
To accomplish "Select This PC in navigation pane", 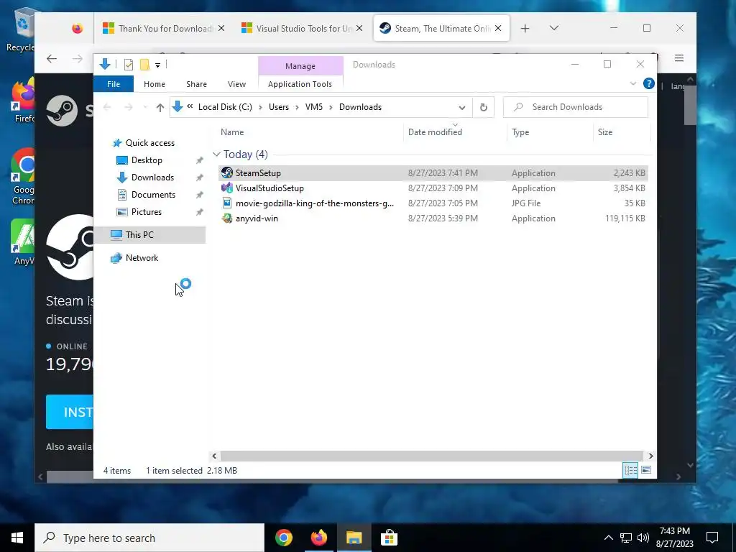I will tap(150, 235).
